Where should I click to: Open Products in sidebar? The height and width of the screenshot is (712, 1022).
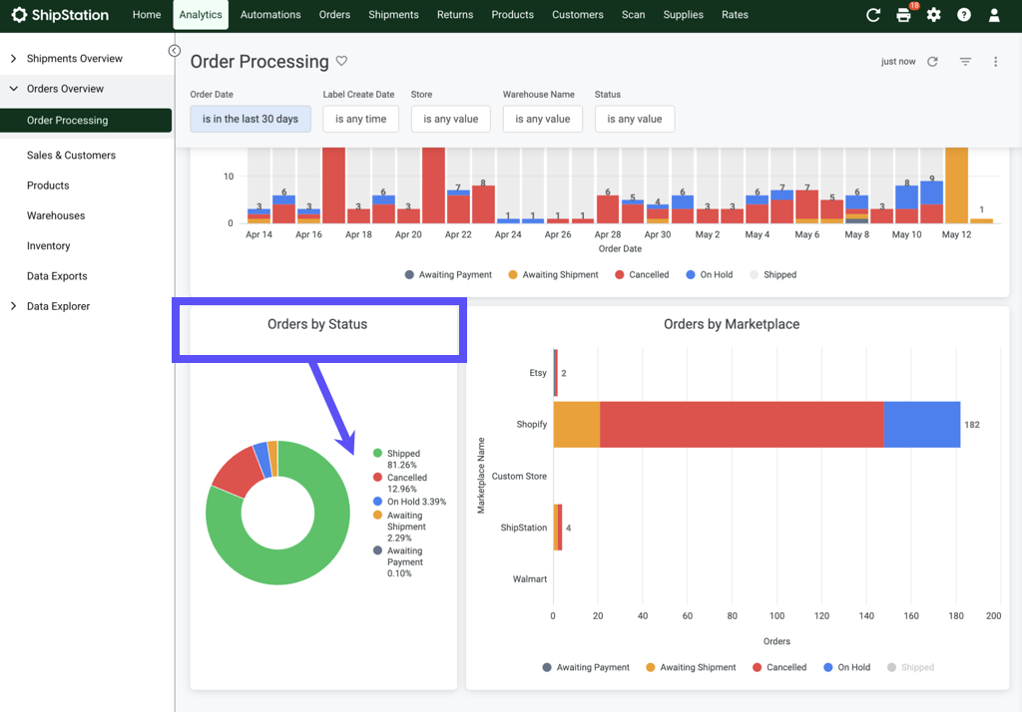pos(48,185)
